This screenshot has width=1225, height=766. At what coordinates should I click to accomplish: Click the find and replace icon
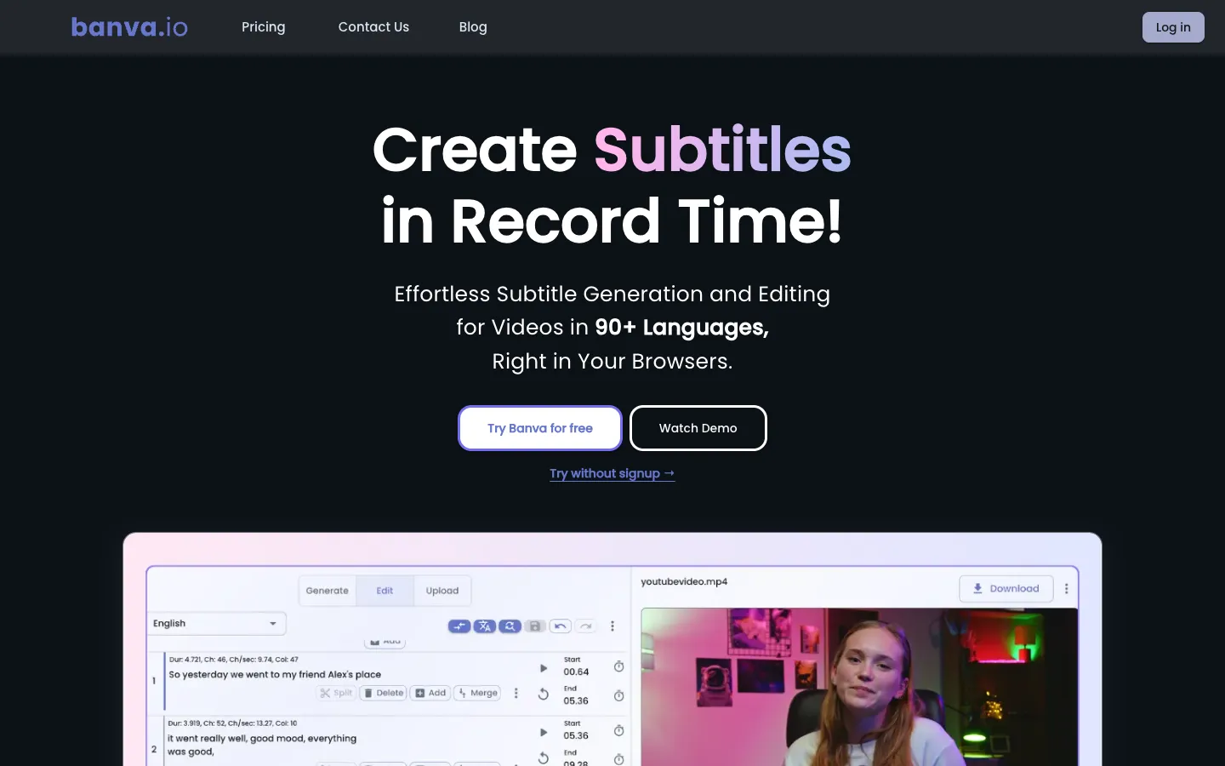(510, 626)
